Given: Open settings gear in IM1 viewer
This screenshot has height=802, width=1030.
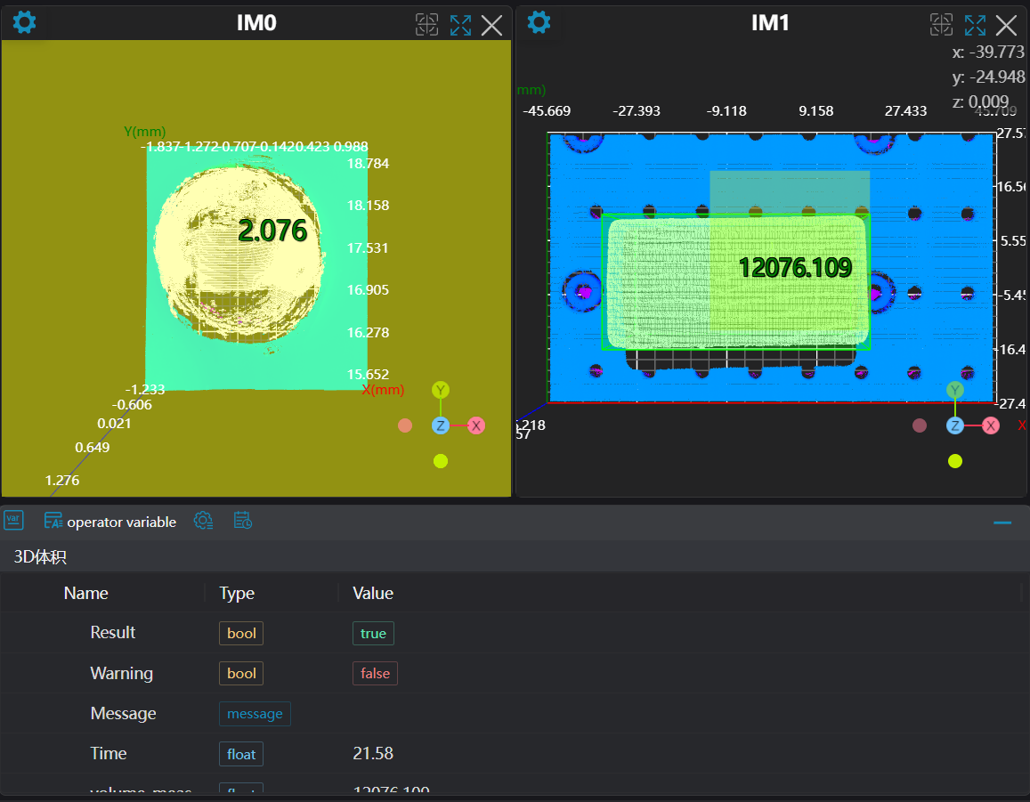Looking at the screenshot, I should point(539,22).
